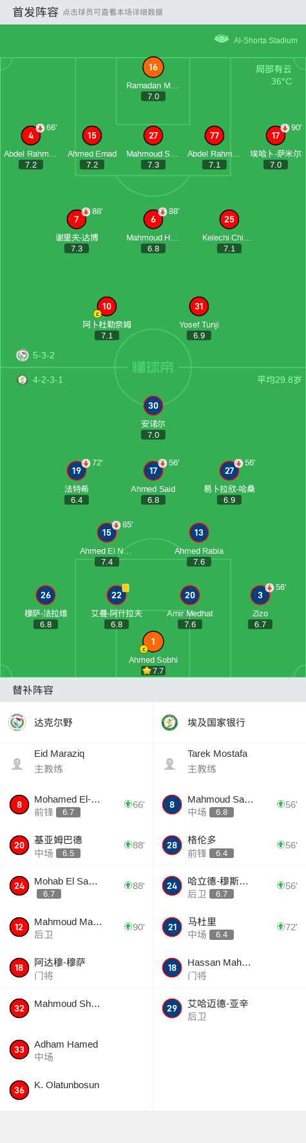This screenshot has height=1143, width=306.
Task: Open 安诺尔 number 30 player badge
Action: (153, 405)
